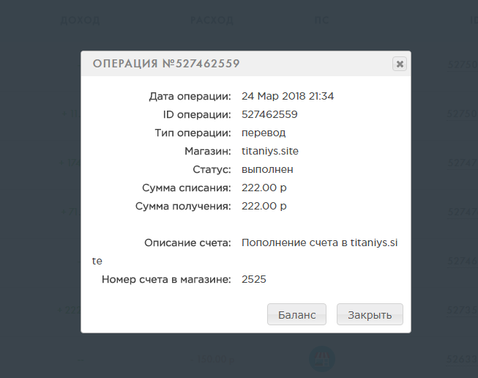Screen dimensions: 478x378
Task: Click the description text Пополнение счета в titaniys.si
Action: point(319,242)
